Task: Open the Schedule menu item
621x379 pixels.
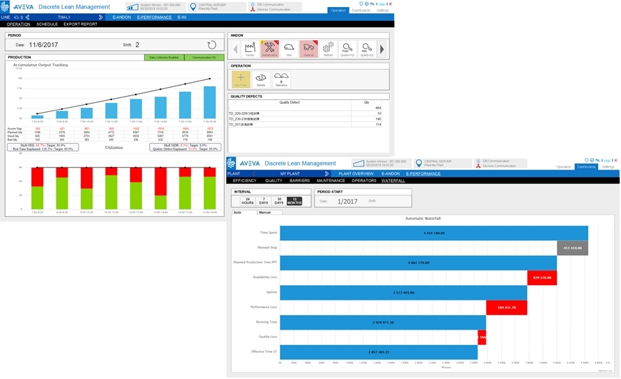Action: (47, 24)
